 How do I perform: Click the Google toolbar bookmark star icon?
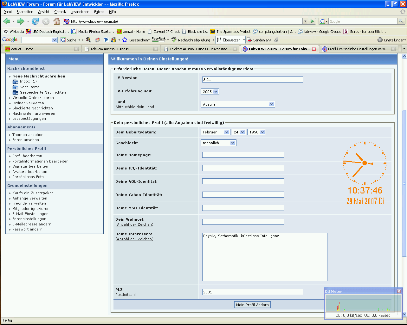pyautogui.click(x=125, y=40)
